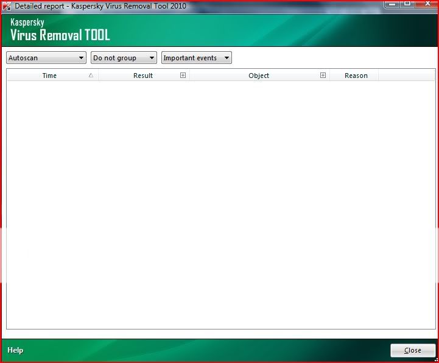Click the Close button at bottom
The width and height of the screenshot is (439, 363).
(413, 350)
